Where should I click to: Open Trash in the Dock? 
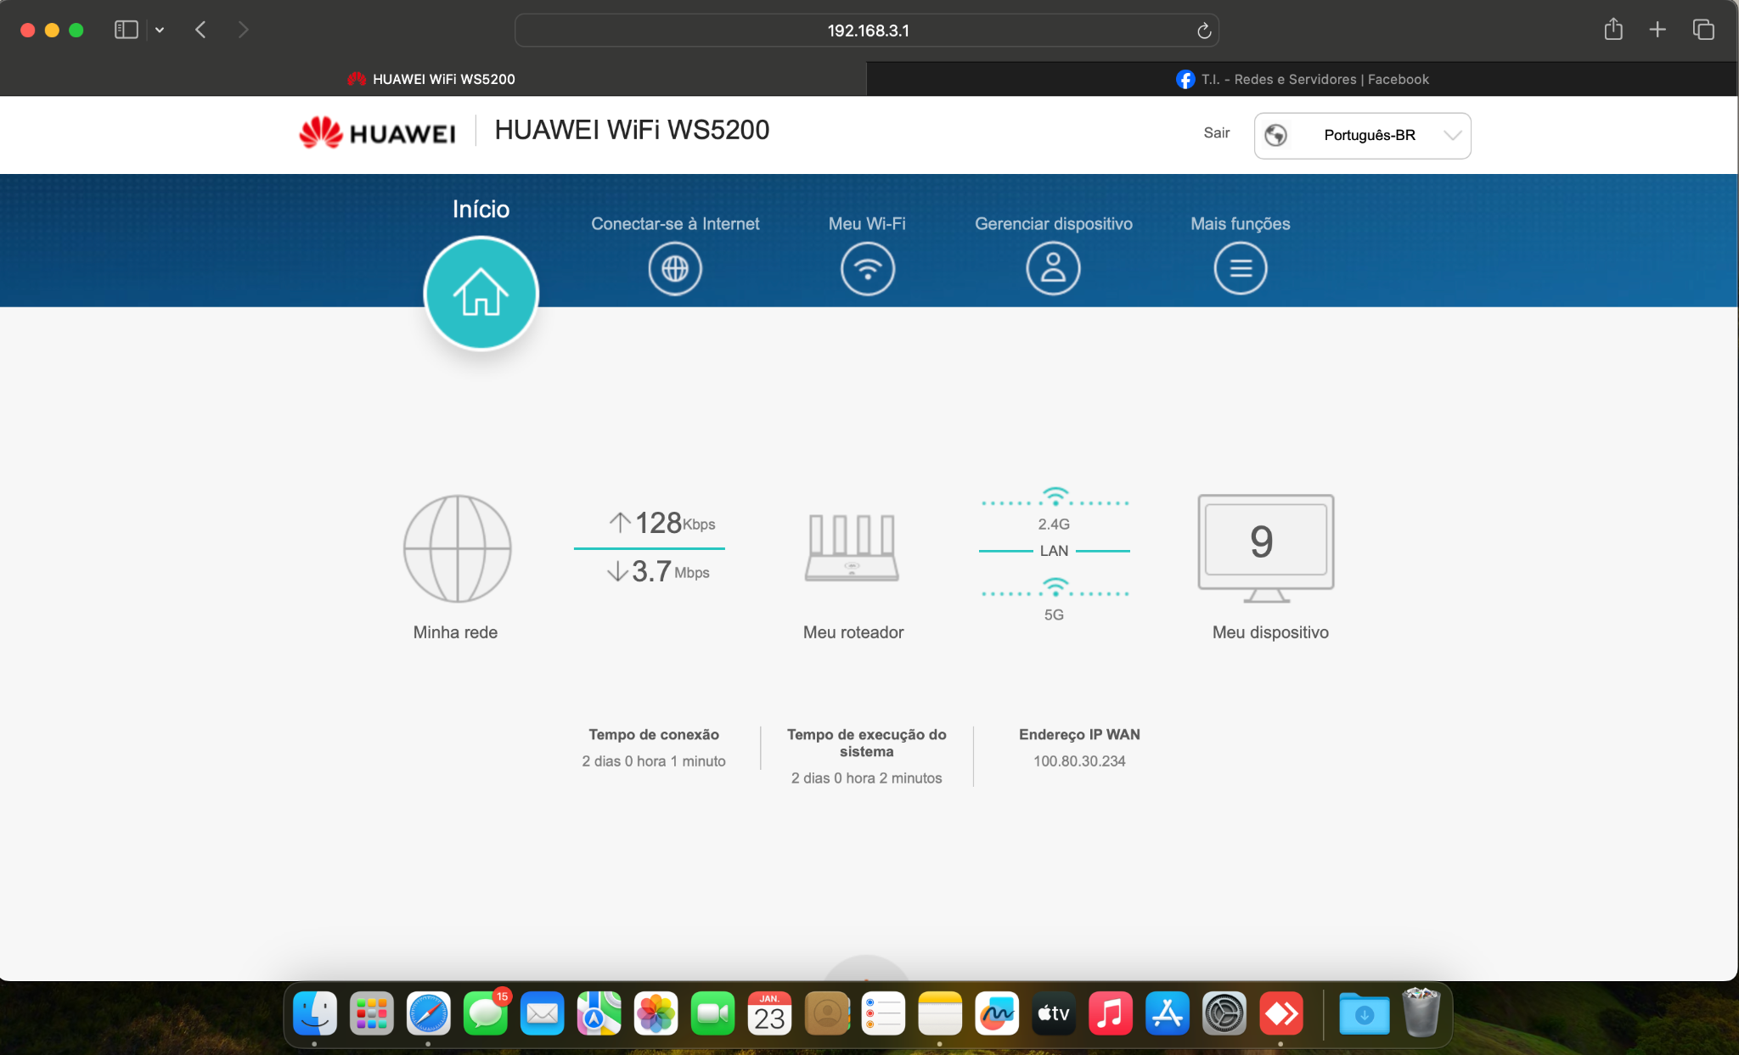(x=1421, y=1012)
